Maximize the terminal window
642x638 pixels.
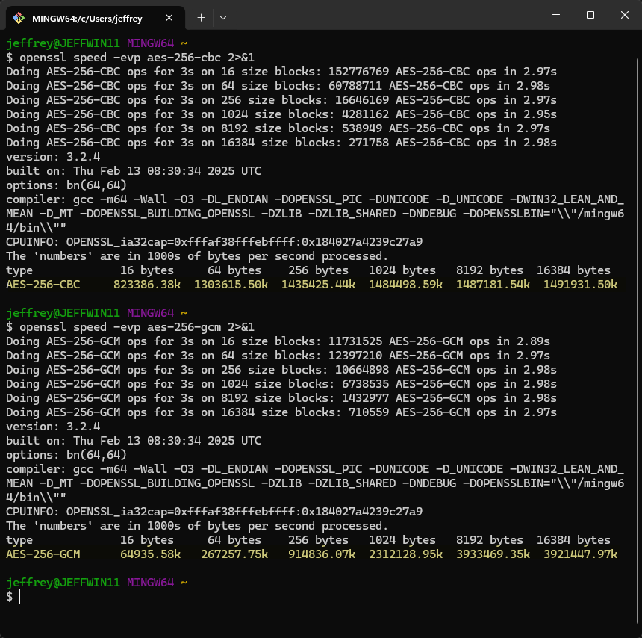click(x=590, y=15)
